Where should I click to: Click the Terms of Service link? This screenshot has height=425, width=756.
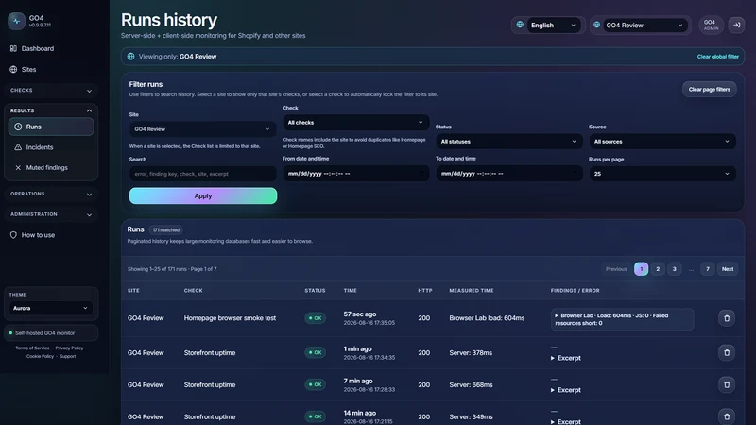click(32, 348)
